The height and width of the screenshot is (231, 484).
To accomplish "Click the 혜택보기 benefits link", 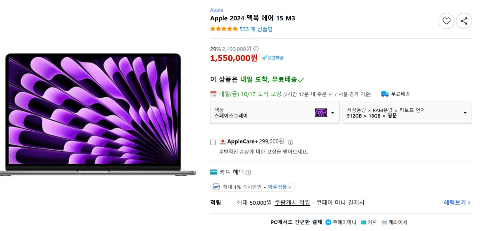I will [457, 203].
